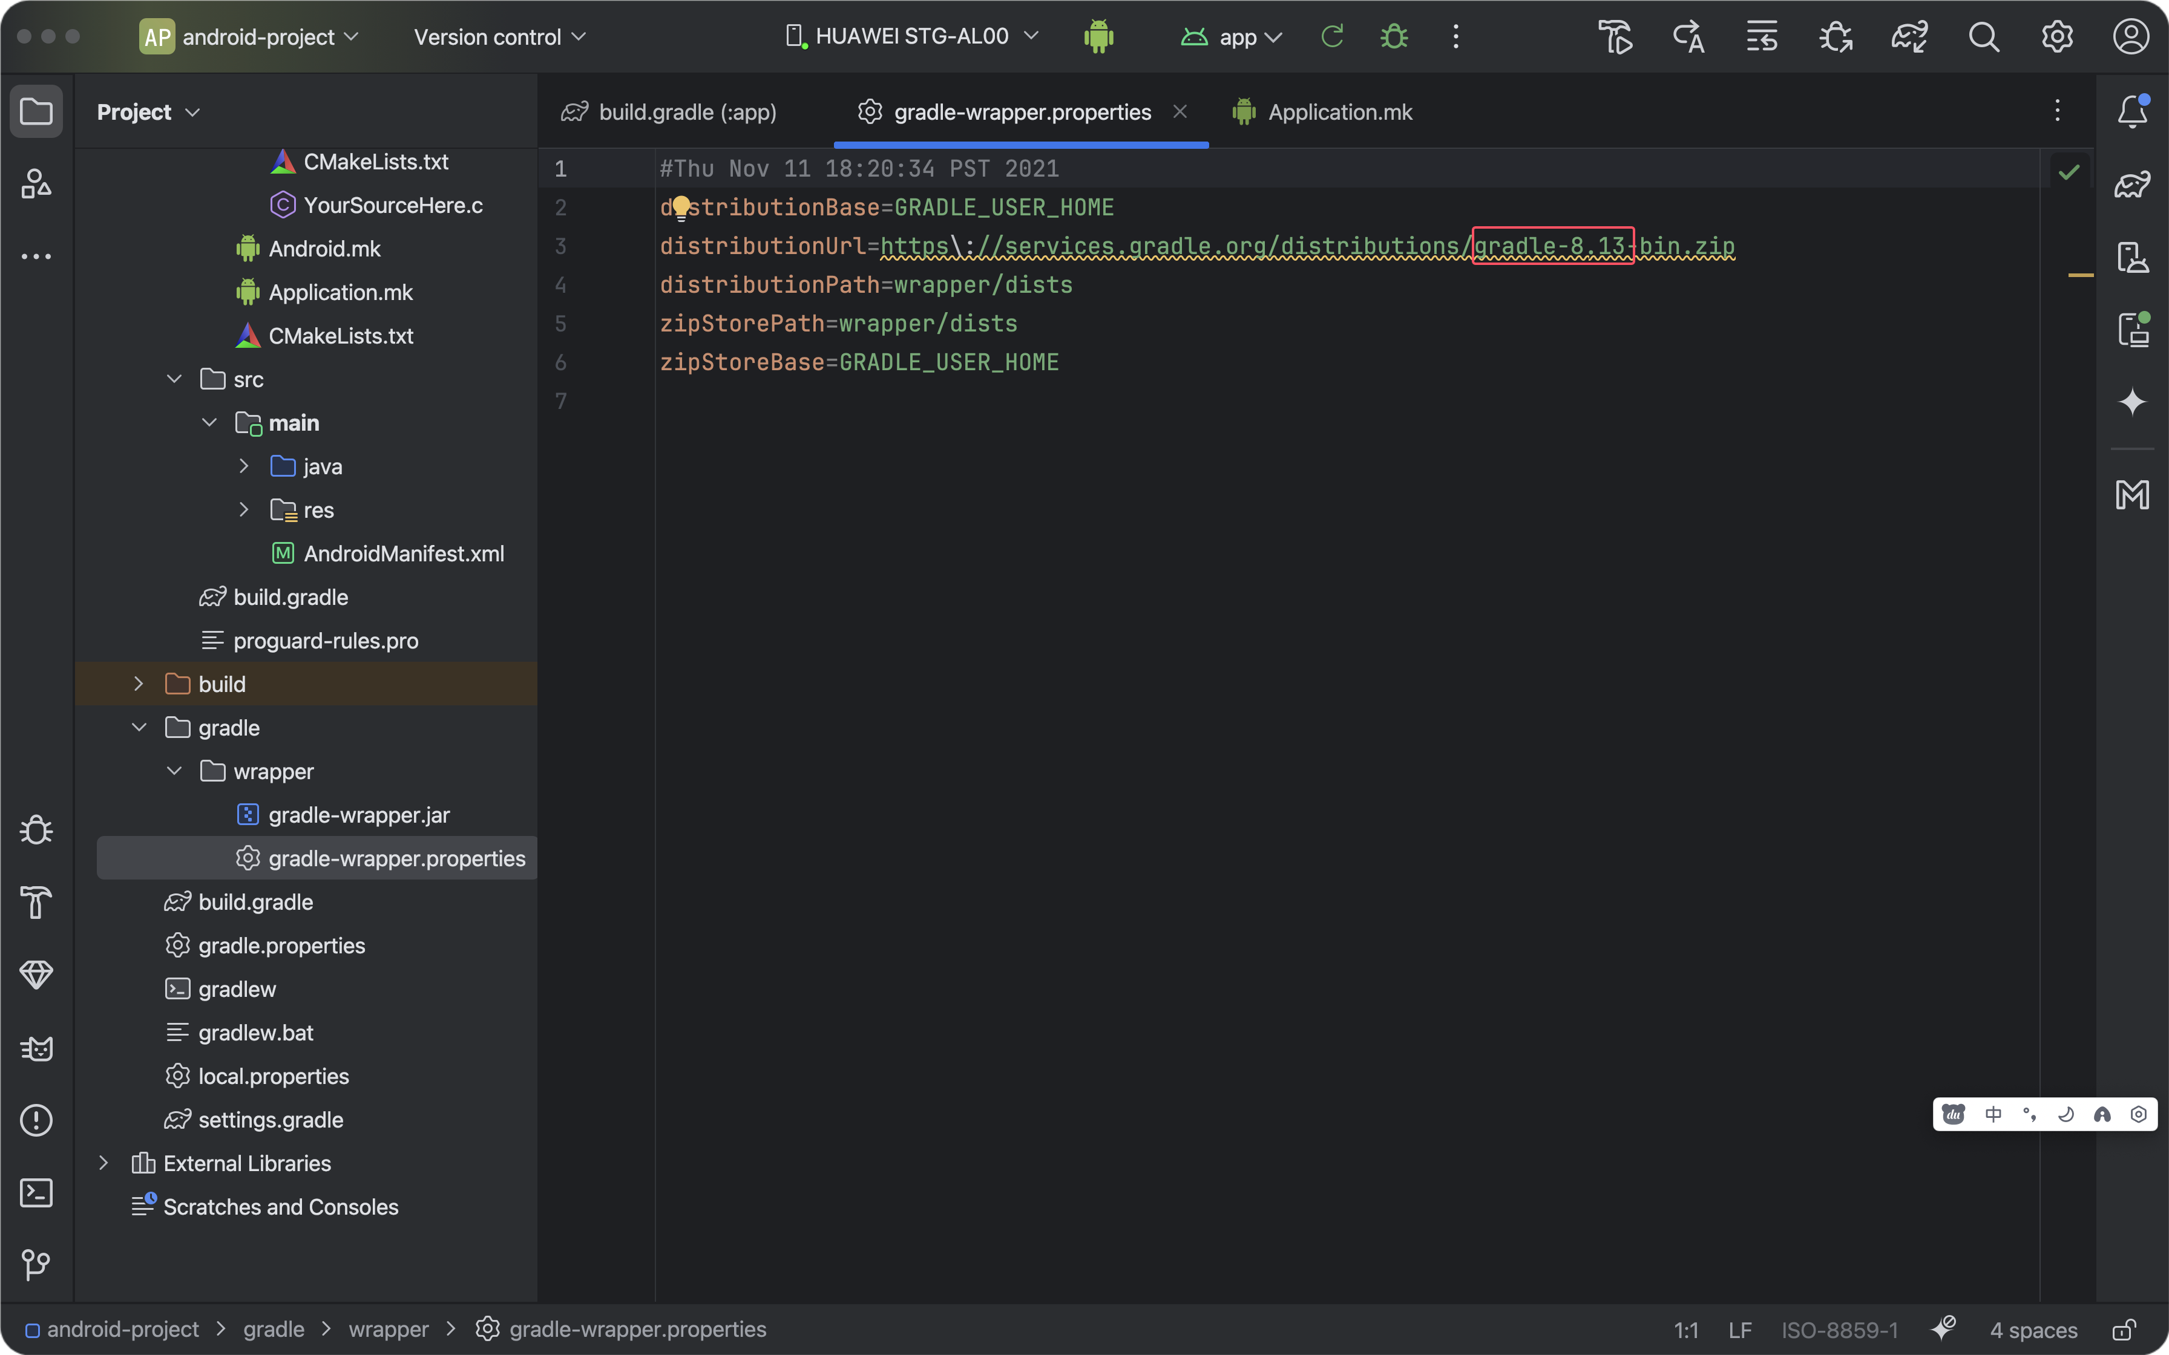The width and height of the screenshot is (2169, 1355).
Task: Open the HUAWEI STG-AL00 device dropdown
Action: click(913, 37)
